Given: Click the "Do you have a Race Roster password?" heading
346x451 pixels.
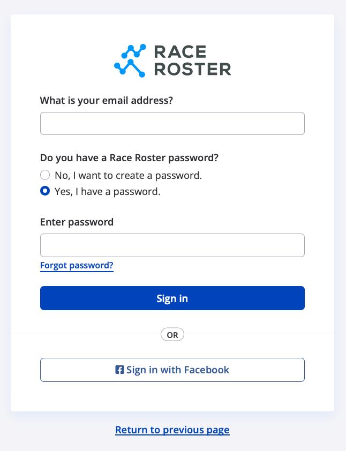Looking at the screenshot, I should pos(129,157).
